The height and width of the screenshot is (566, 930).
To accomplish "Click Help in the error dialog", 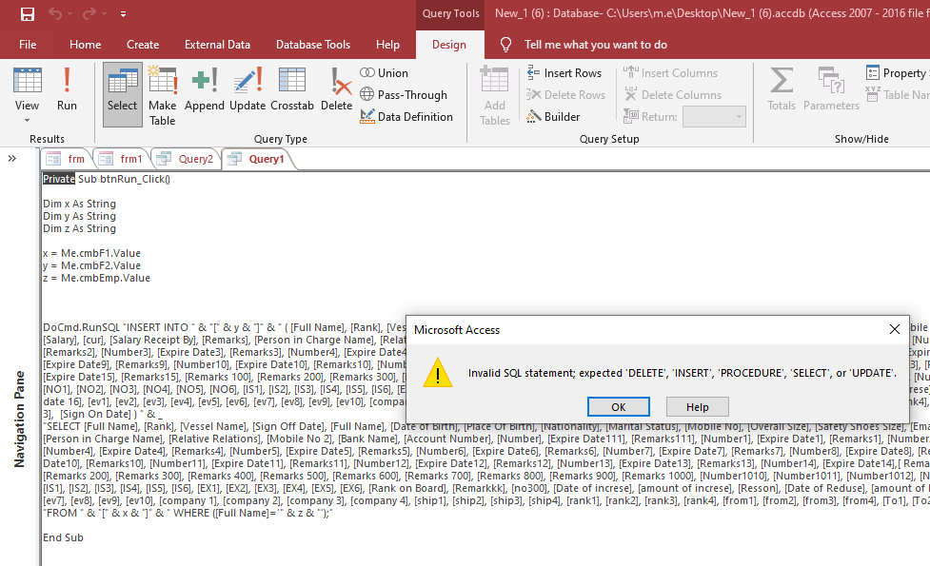I will pyautogui.click(x=700, y=406).
